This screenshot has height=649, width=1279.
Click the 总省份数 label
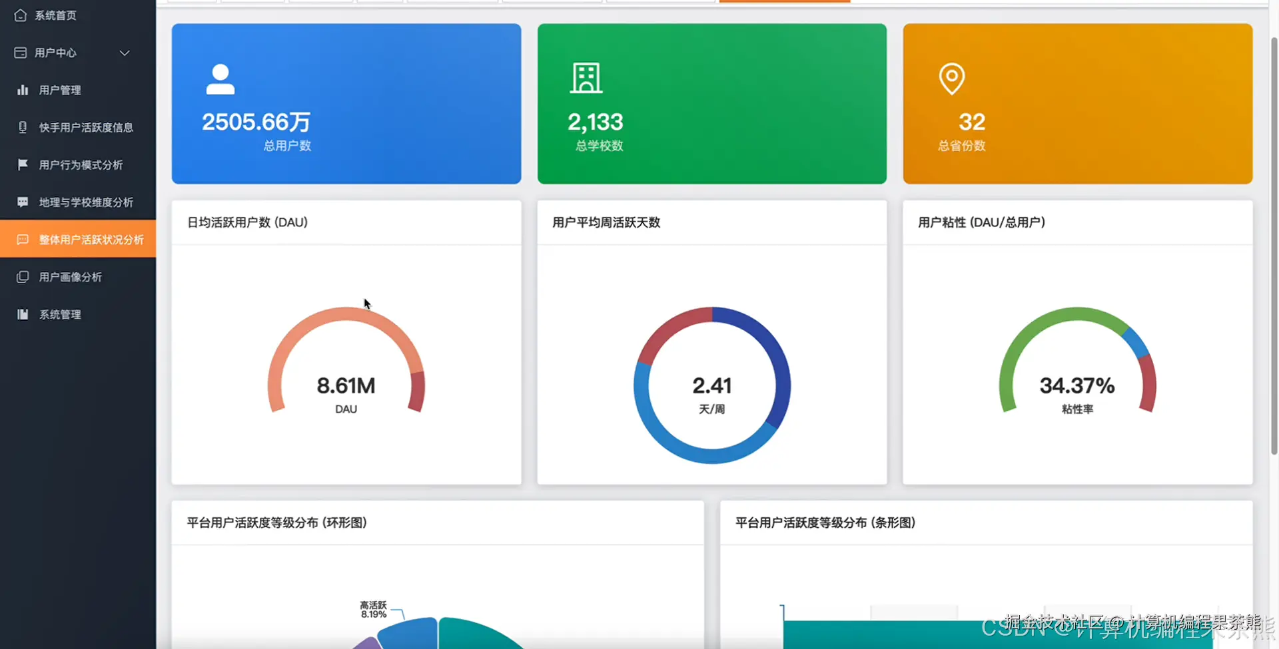(x=962, y=146)
